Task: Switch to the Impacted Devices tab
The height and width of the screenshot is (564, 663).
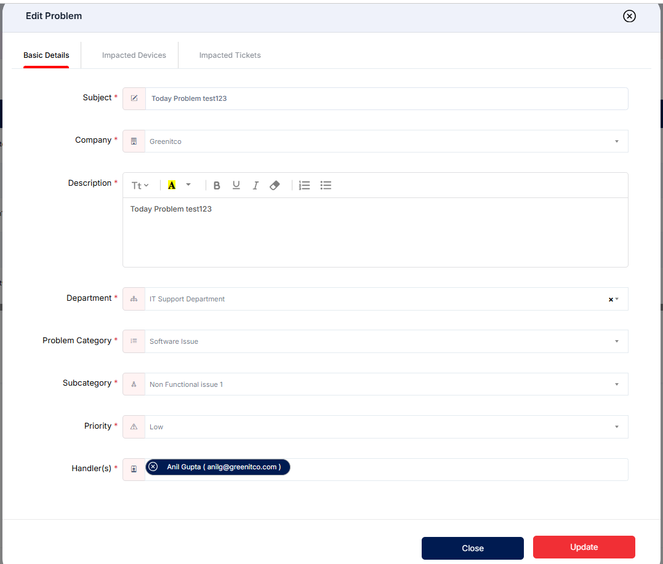Action: pyautogui.click(x=134, y=55)
